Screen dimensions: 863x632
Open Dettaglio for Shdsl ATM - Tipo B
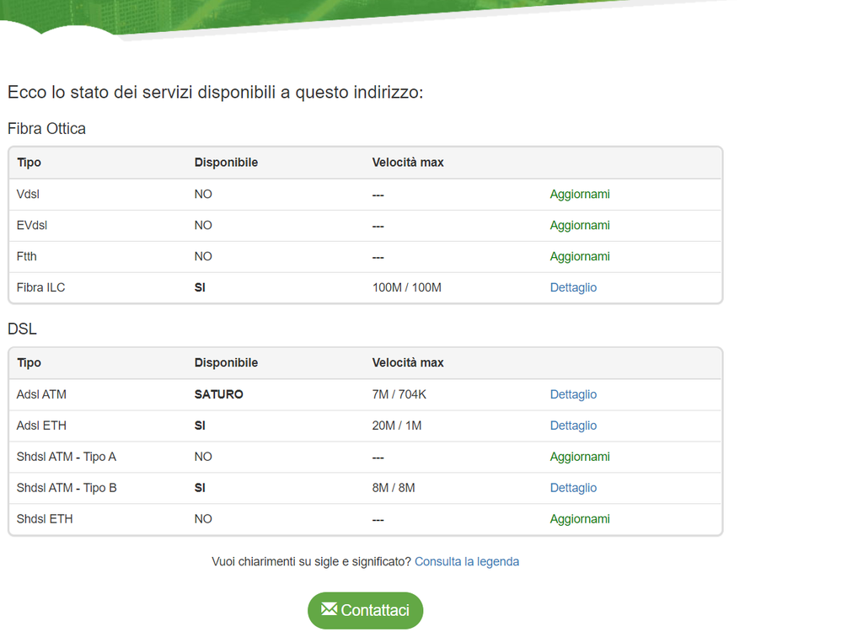pyautogui.click(x=573, y=488)
